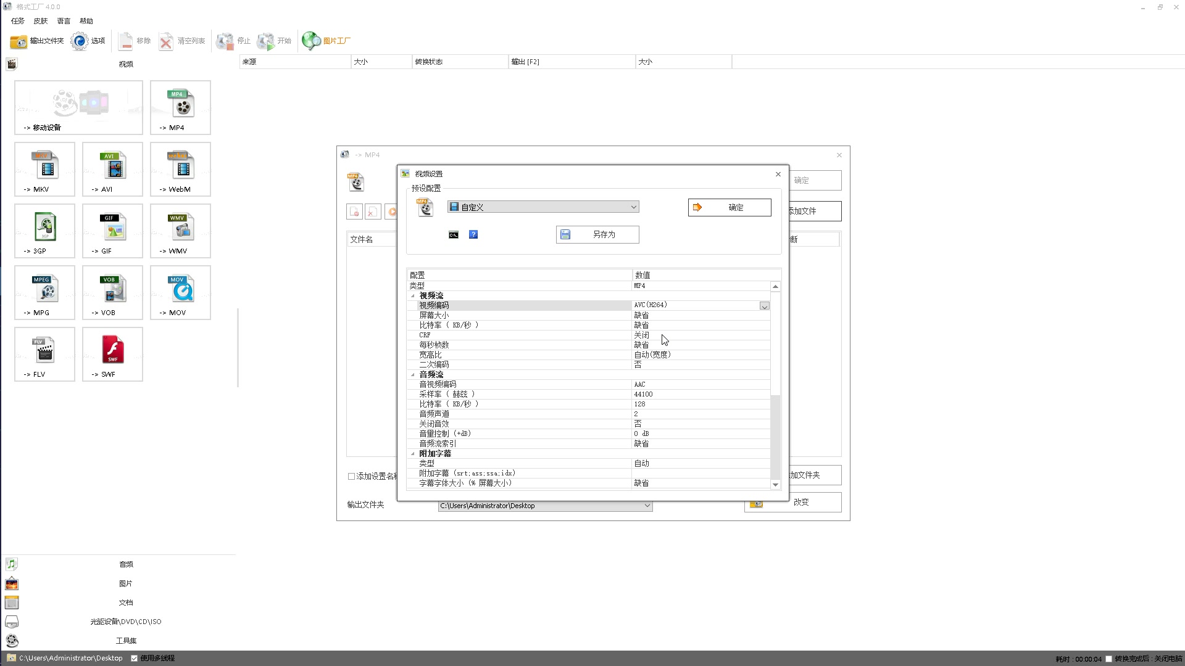The width and height of the screenshot is (1185, 666).
Task: Open the Toolset section icon
Action: pyautogui.click(x=12, y=641)
